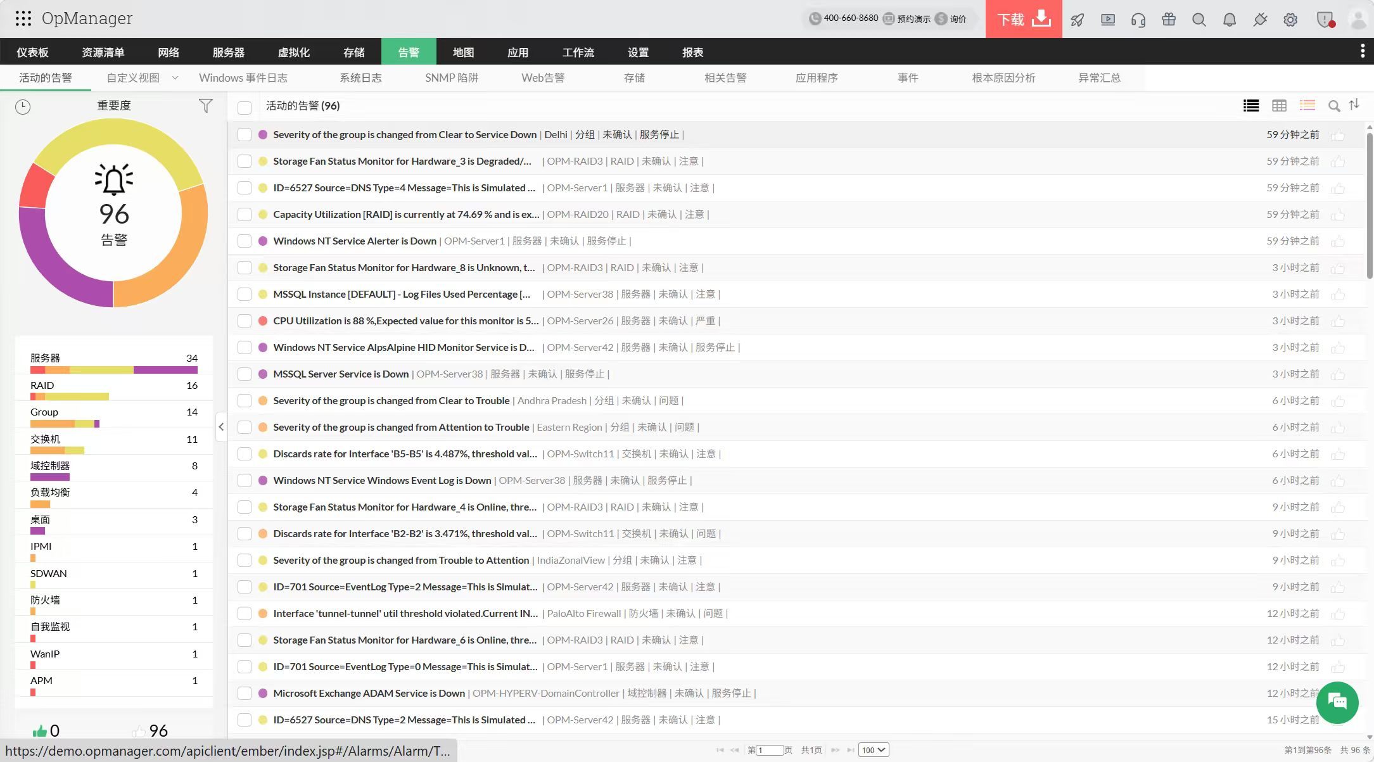Switch to the SNMP 陷阱 tab
The image size is (1374, 762).
pyautogui.click(x=452, y=78)
